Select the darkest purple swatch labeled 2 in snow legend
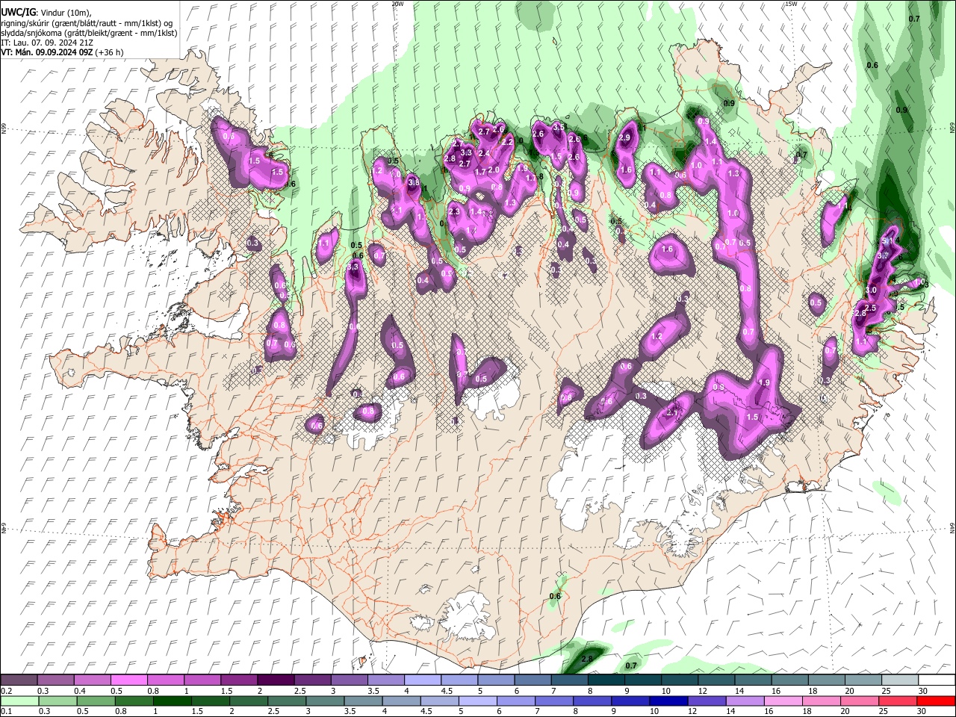 point(276,680)
